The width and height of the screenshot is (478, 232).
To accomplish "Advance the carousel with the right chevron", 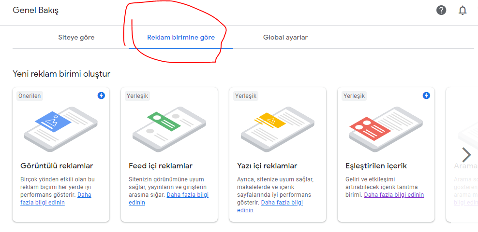I will pyautogui.click(x=466, y=155).
